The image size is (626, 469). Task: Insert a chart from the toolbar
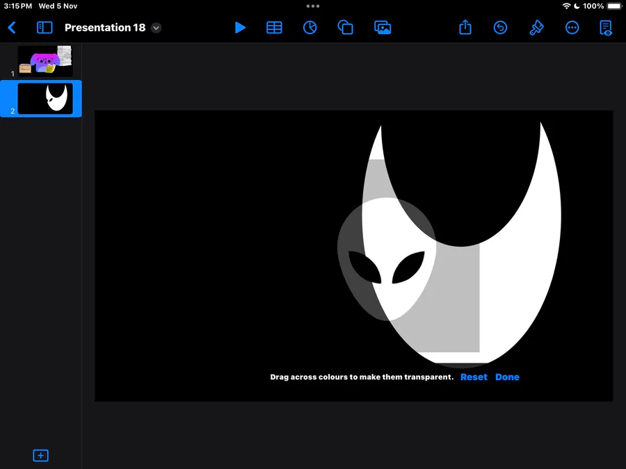coord(310,28)
